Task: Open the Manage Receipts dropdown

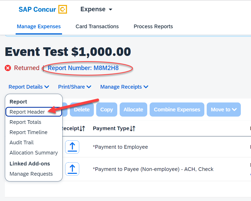Action: pos(124,87)
